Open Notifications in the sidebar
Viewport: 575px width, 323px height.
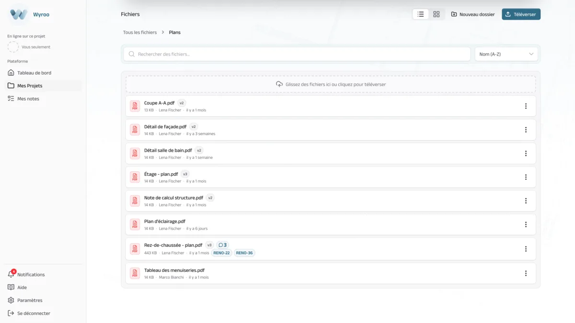click(x=43, y=275)
